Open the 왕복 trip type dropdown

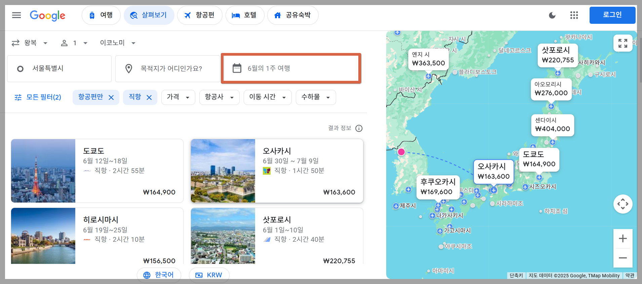click(30, 43)
